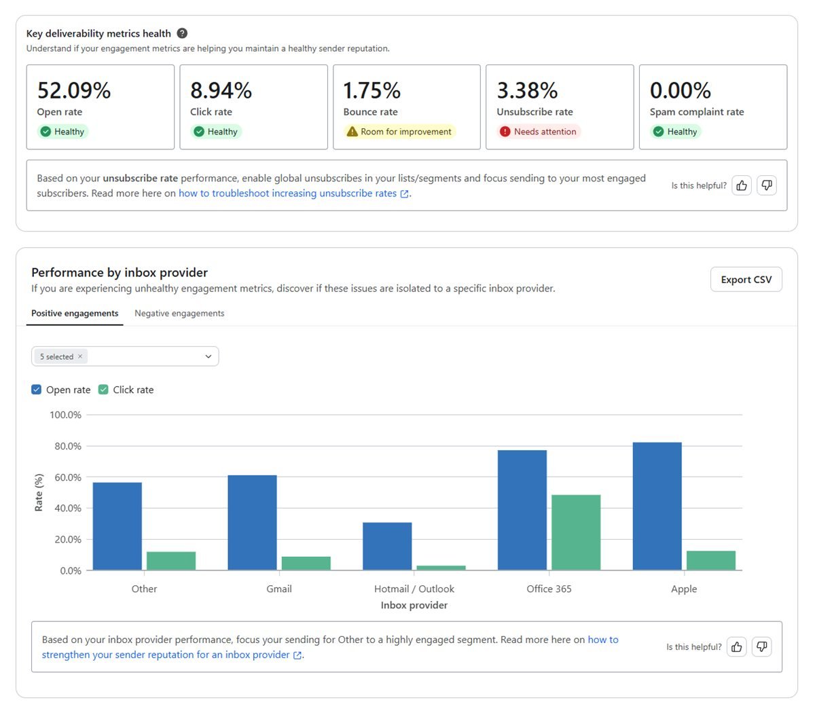Click the 'Room for improvement' status badge
The width and height of the screenshot is (815, 715).
tap(399, 132)
